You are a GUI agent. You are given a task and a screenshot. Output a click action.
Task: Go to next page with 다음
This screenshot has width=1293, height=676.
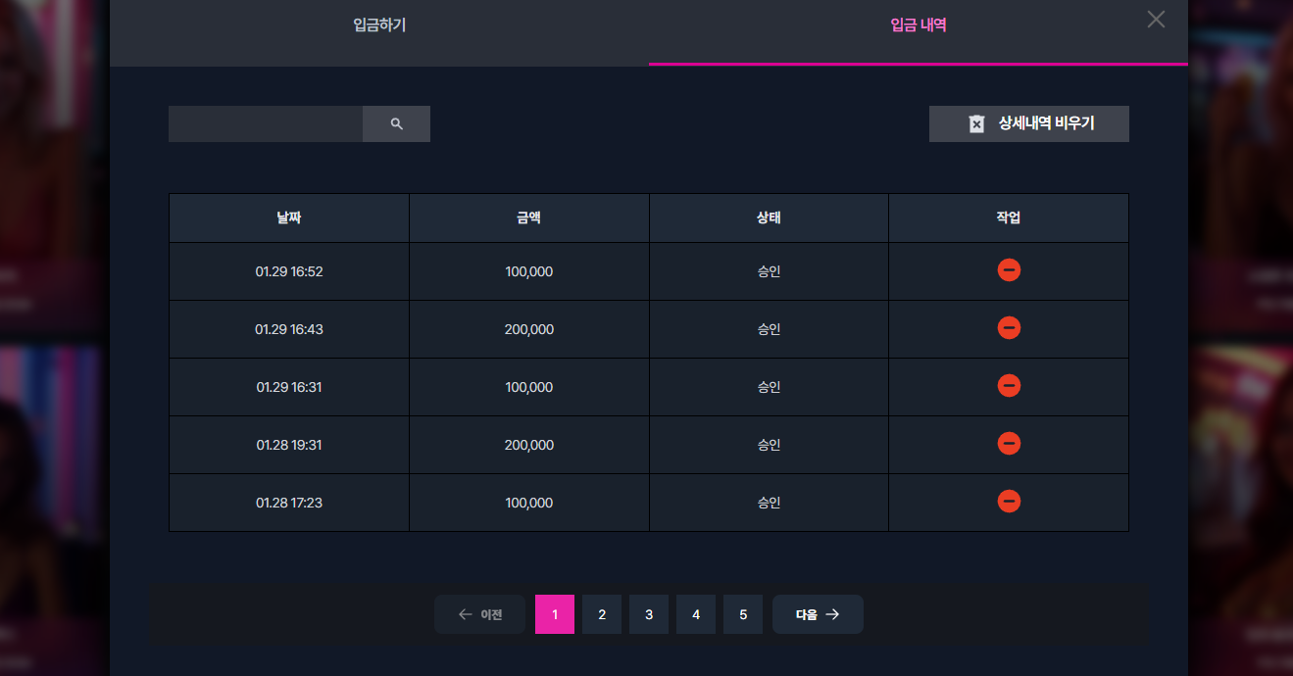click(818, 614)
